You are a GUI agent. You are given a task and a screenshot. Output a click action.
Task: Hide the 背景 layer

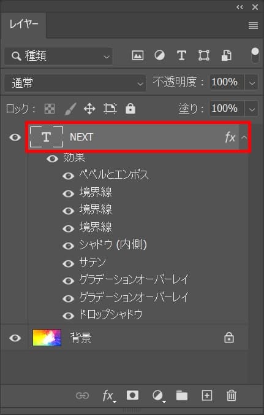click(x=15, y=338)
